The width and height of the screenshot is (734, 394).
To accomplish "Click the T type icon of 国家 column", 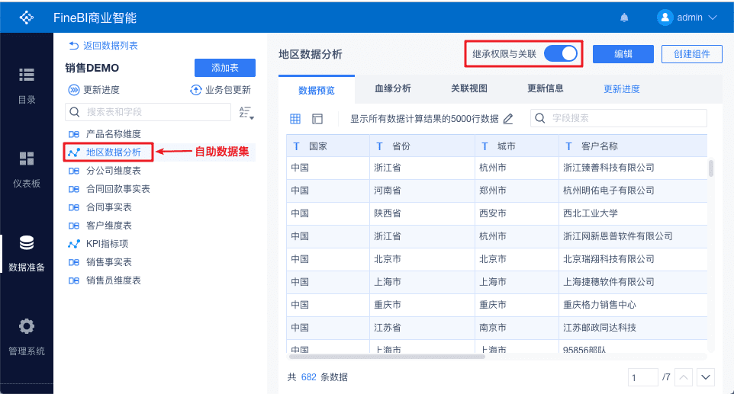I will click(x=296, y=146).
